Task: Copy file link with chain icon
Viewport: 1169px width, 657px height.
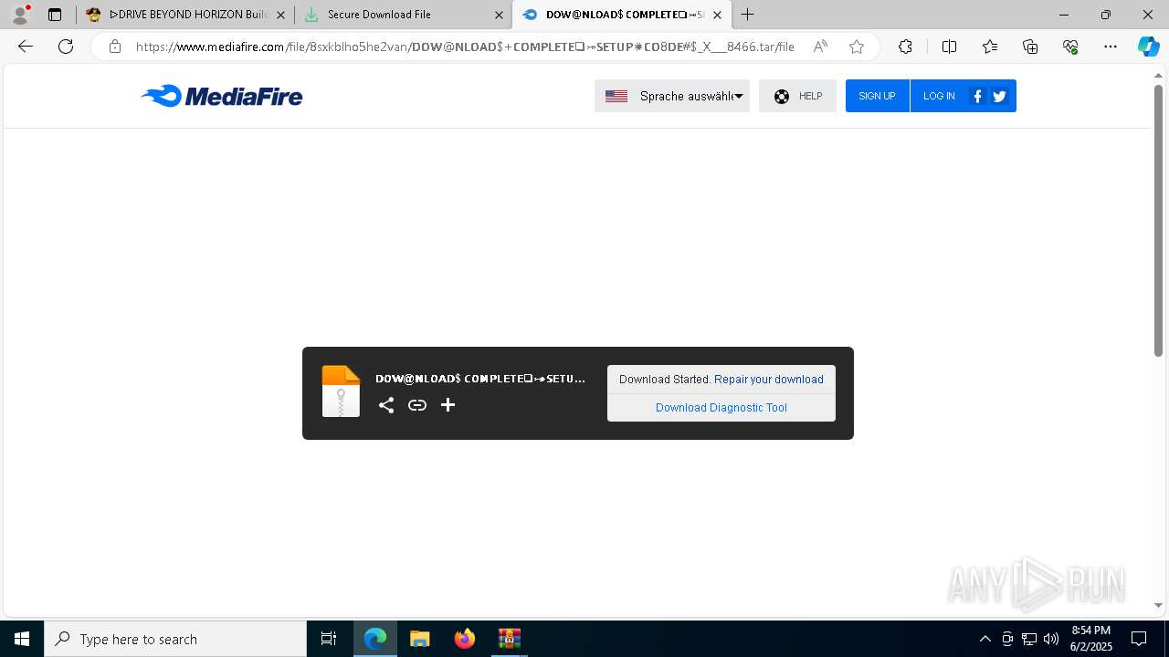Action: (417, 405)
